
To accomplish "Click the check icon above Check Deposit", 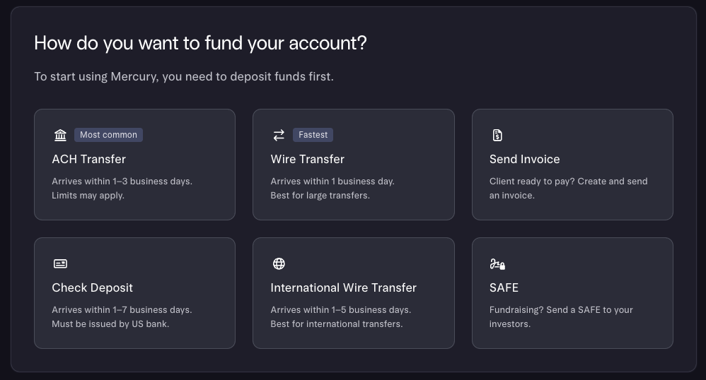I will pos(60,263).
